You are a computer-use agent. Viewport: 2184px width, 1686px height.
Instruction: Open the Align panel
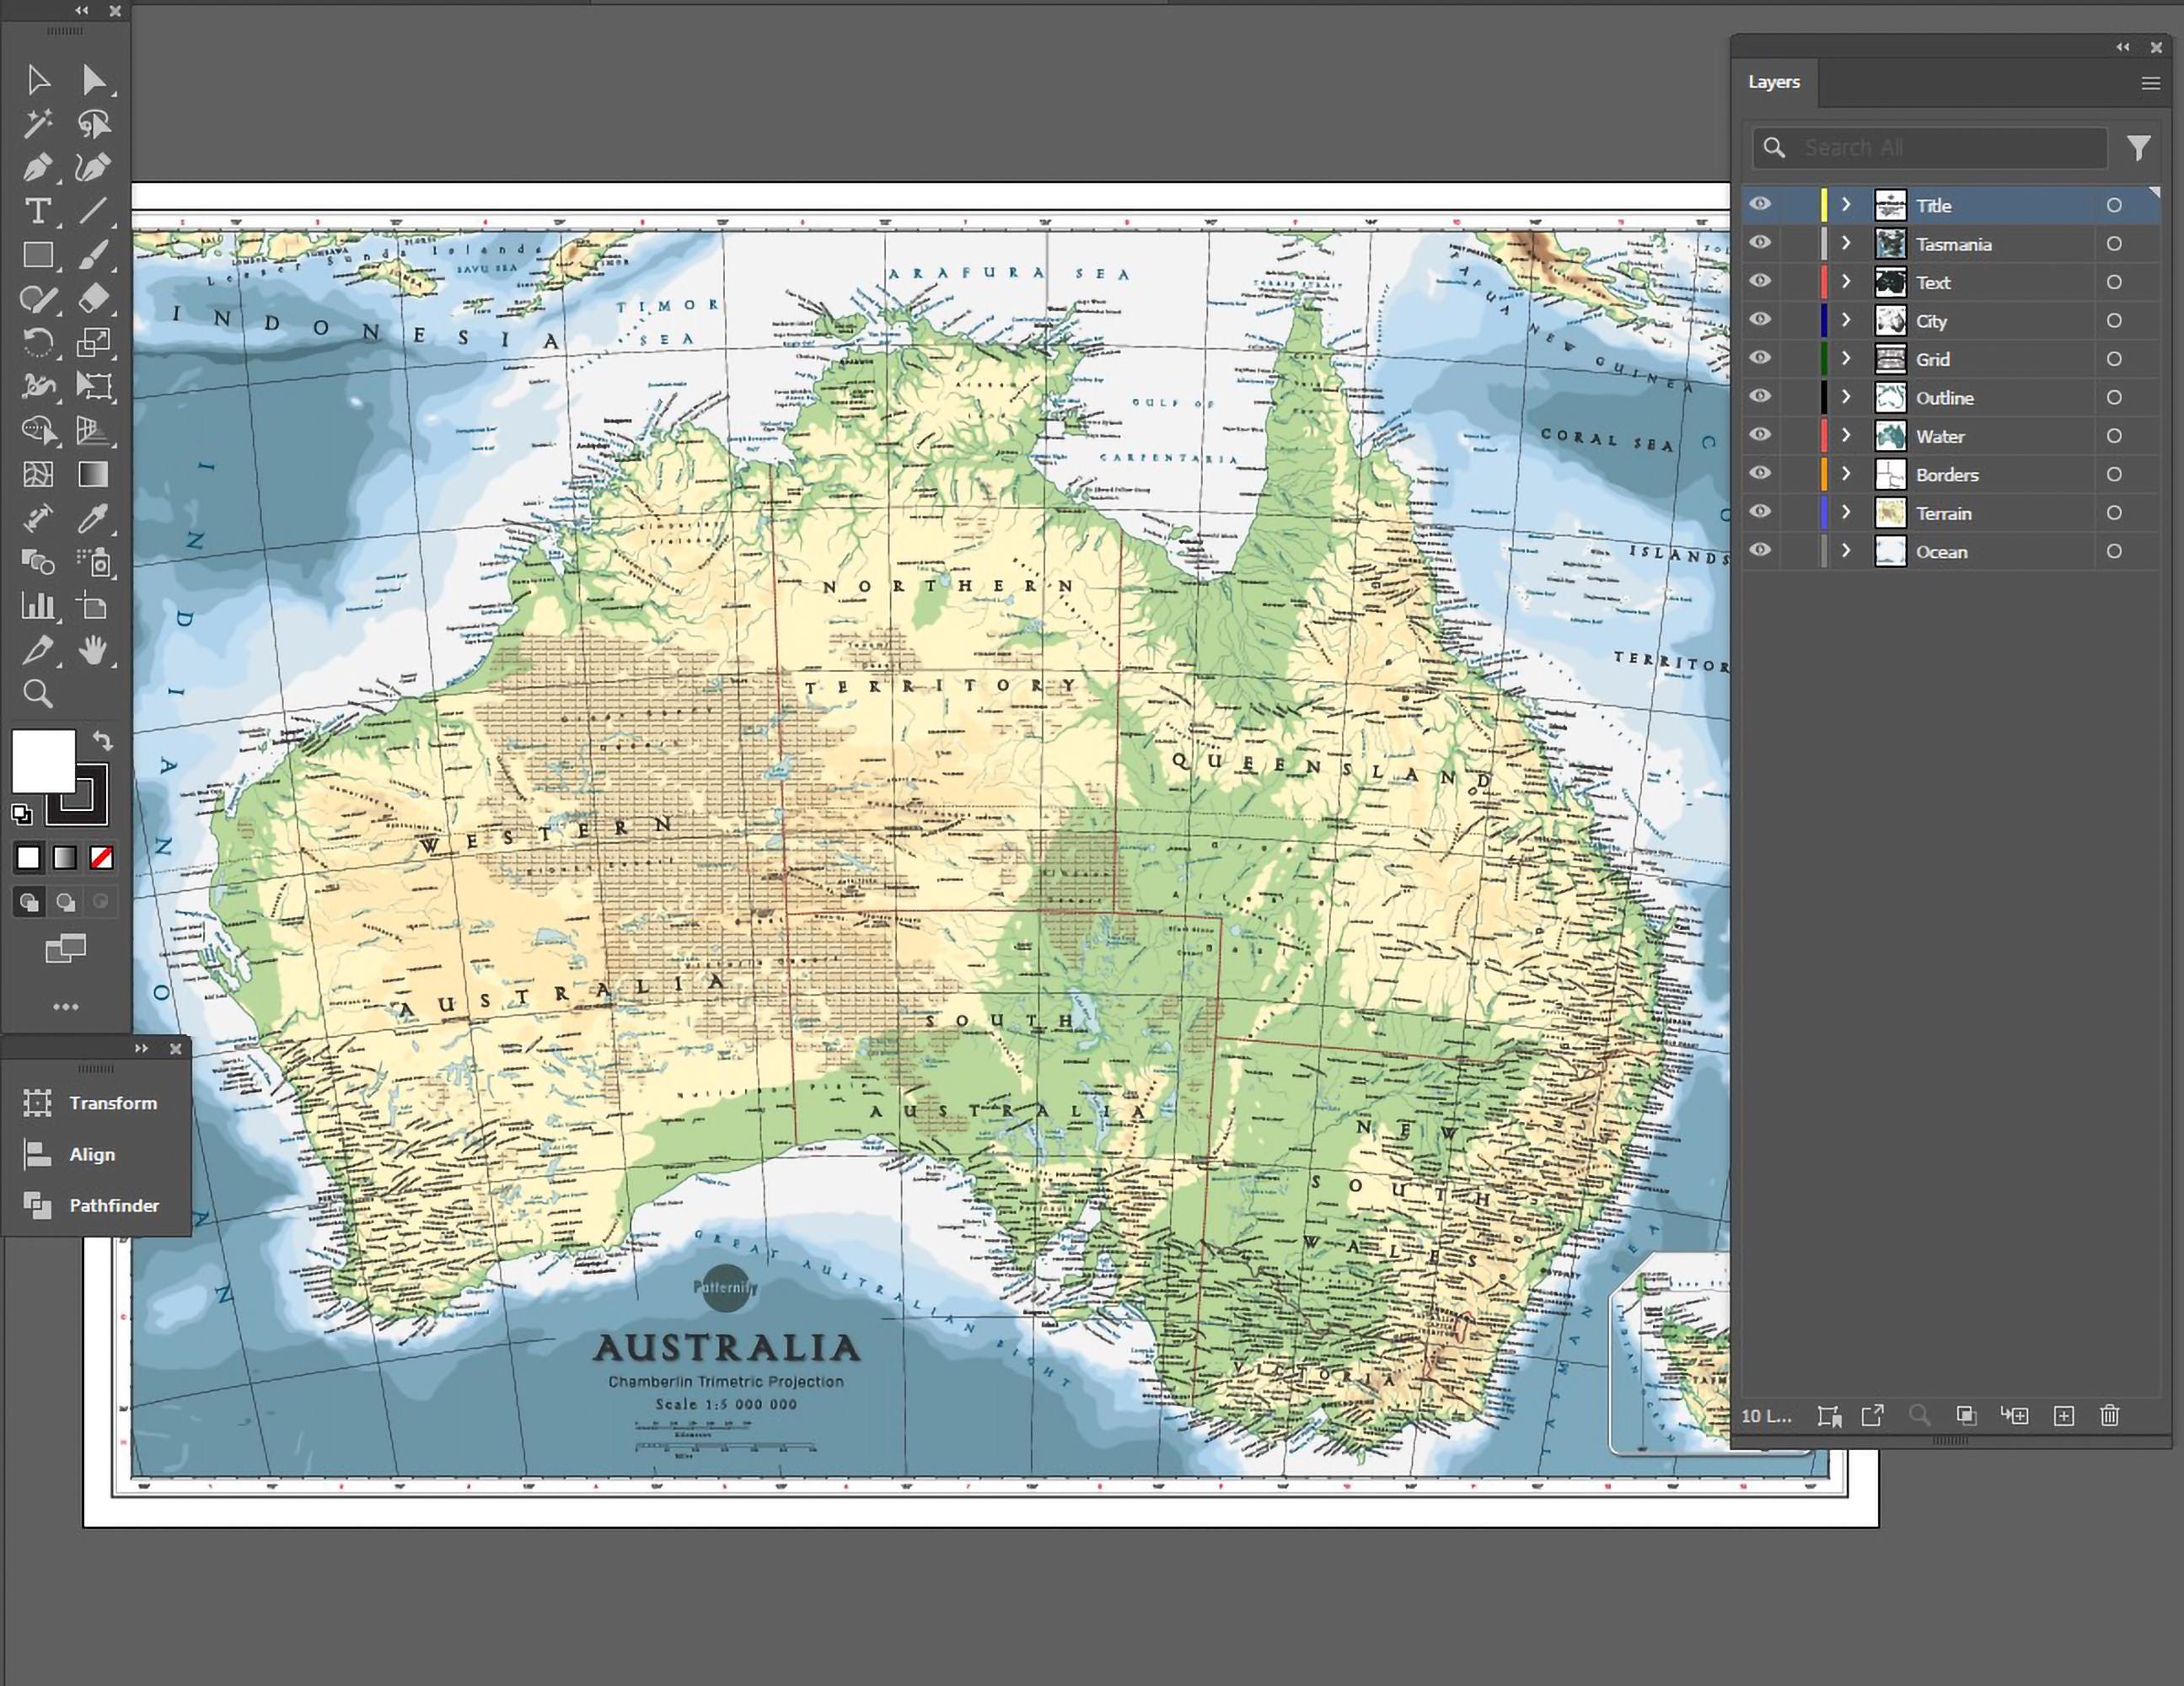pyautogui.click(x=70, y=1154)
